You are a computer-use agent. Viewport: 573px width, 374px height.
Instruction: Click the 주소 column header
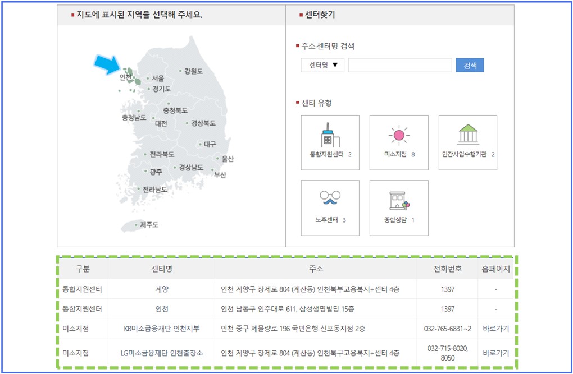[x=316, y=269]
